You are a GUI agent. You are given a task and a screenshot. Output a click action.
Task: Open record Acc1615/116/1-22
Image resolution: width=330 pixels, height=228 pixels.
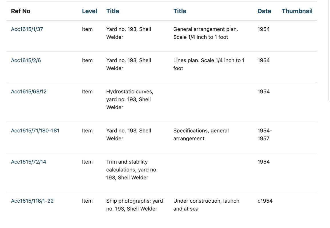coord(32,201)
